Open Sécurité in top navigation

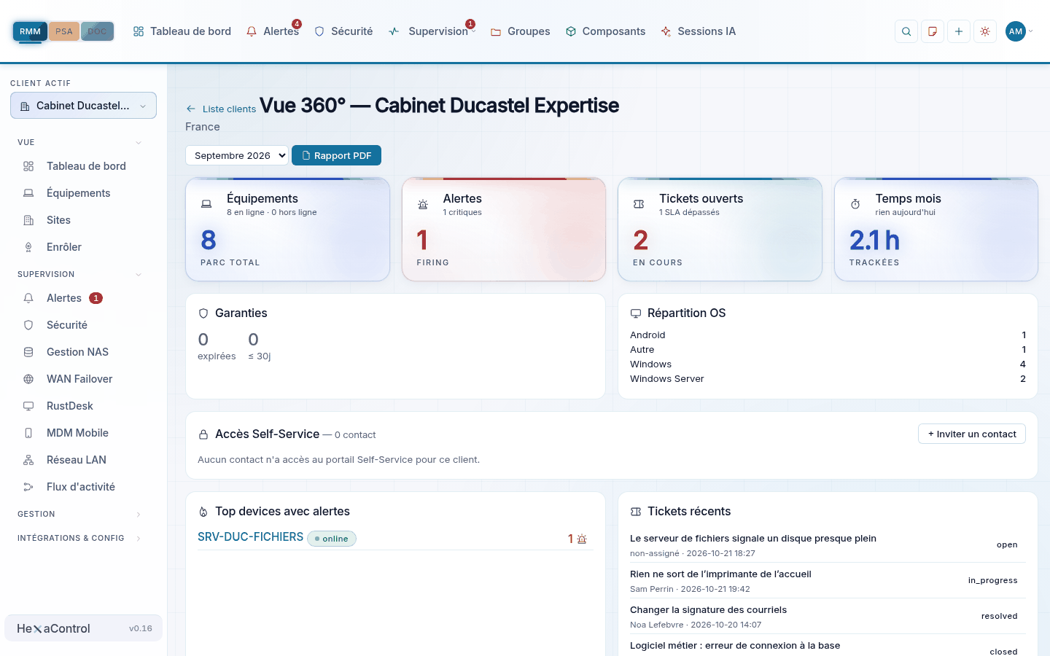343,31
